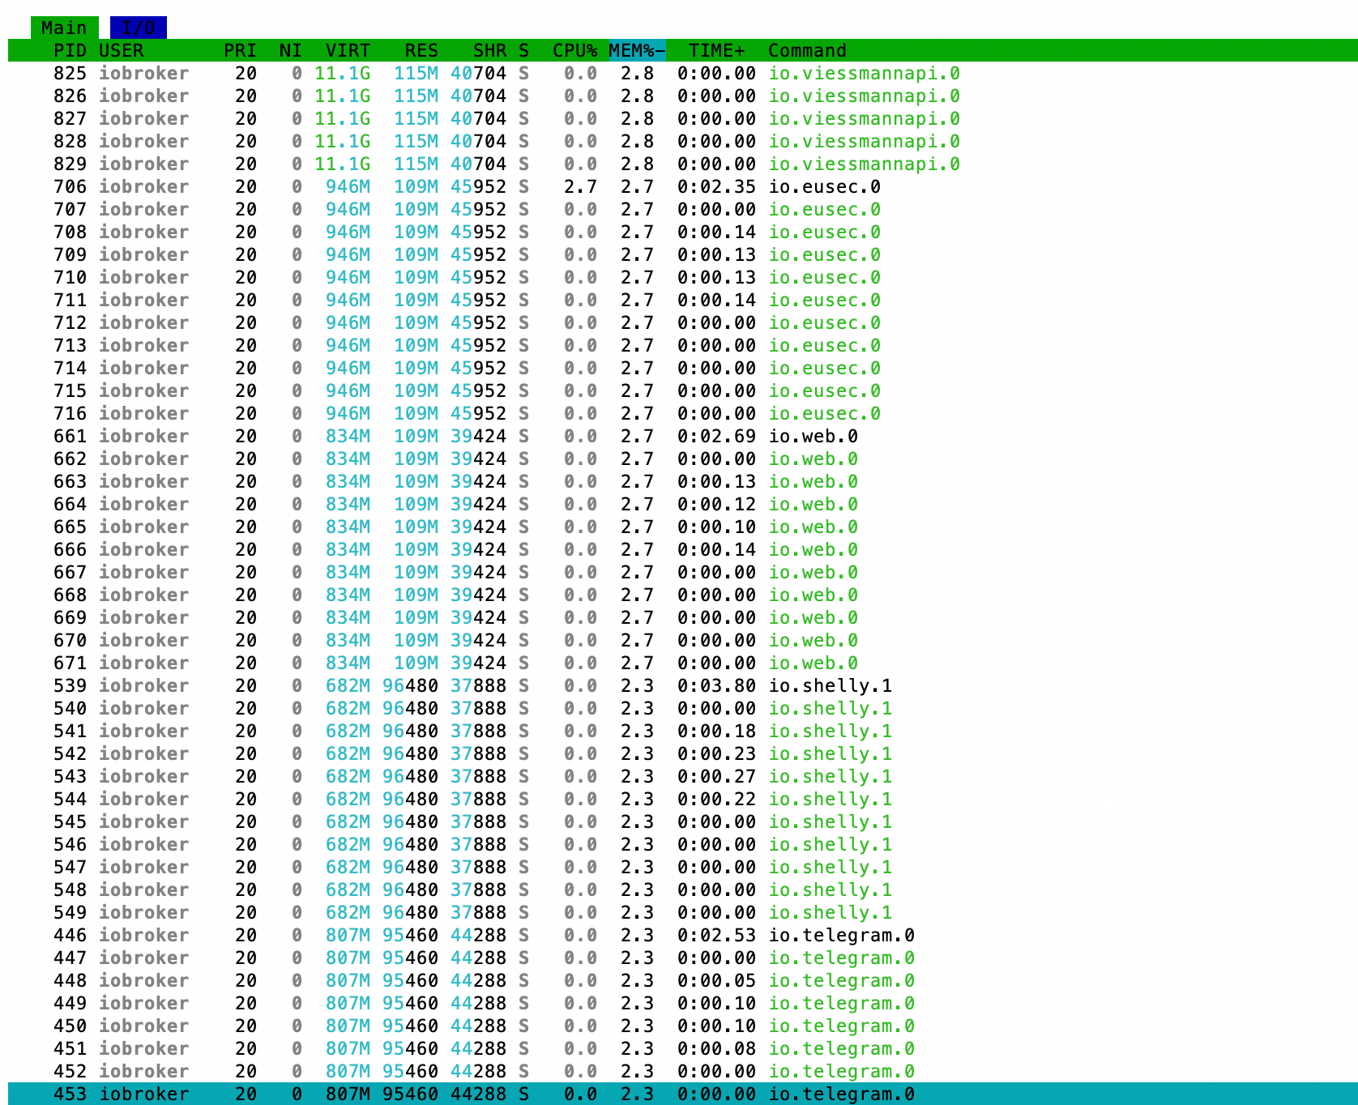Select process row with PID 714
This screenshot has width=1358, height=1105.
click(x=682, y=368)
